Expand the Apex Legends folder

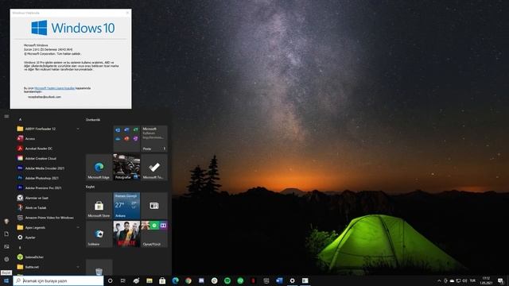coord(48,228)
